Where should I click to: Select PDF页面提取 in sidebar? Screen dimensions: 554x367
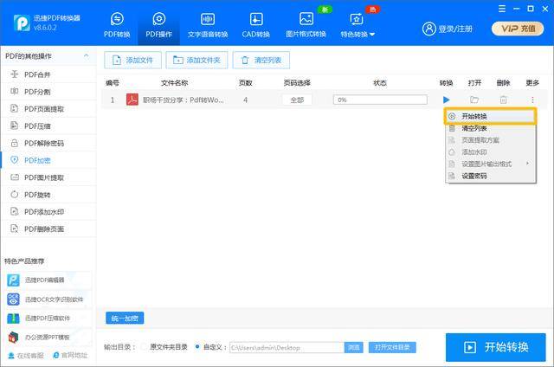(48, 109)
